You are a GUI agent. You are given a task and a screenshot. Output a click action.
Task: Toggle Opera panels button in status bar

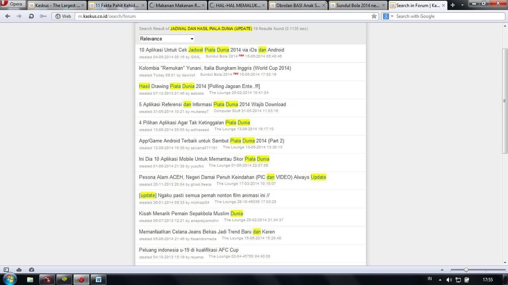click(6, 270)
